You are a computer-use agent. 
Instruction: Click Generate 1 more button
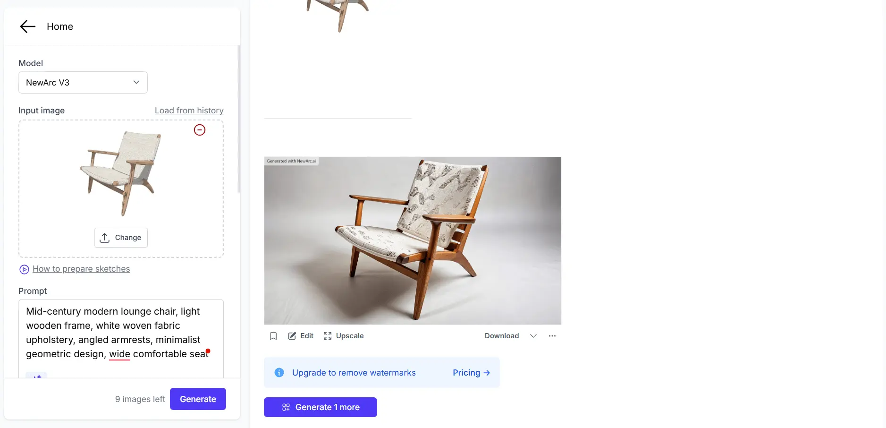coord(321,407)
